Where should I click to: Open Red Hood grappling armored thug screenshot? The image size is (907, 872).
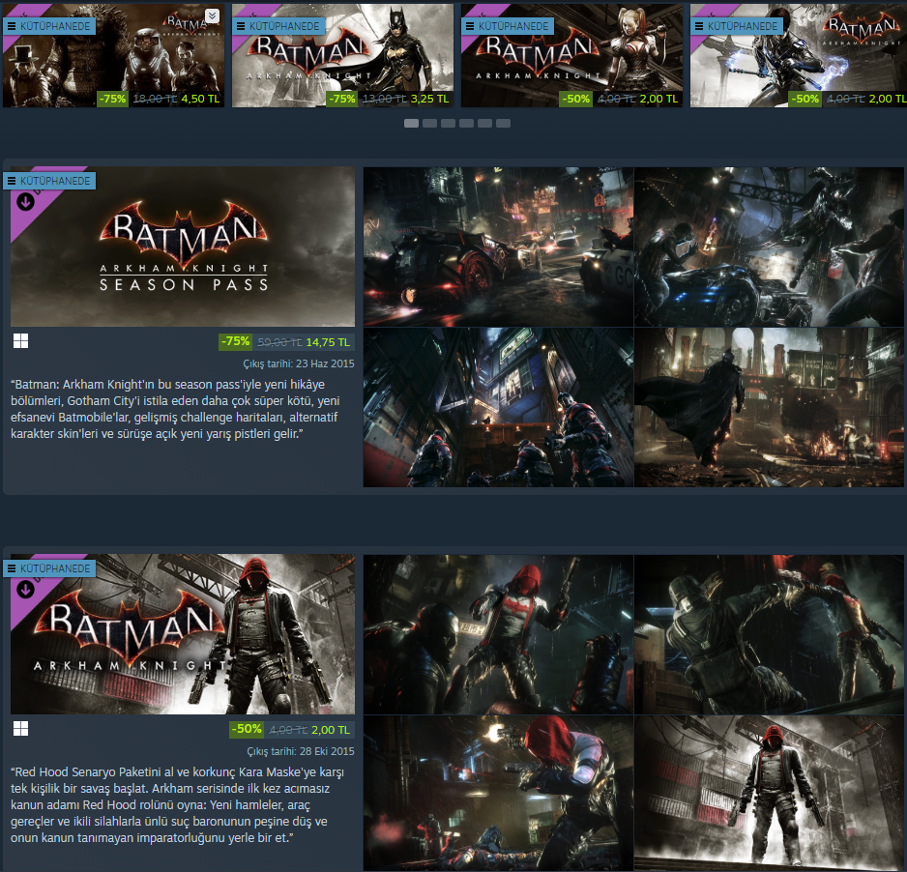click(x=770, y=634)
